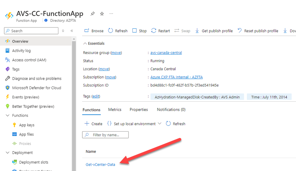This screenshot has width=296, height=171.
Task: Select the Functions tab
Action: (92, 110)
